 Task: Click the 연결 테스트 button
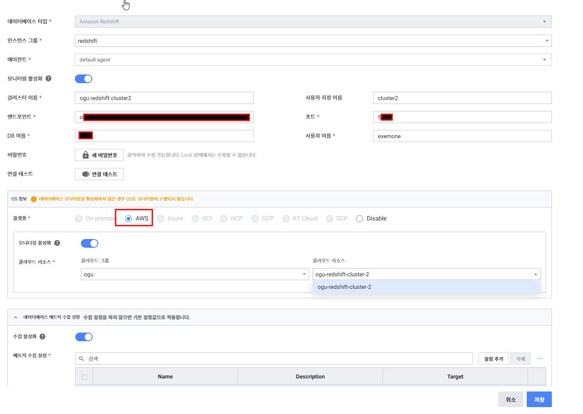click(100, 174)
